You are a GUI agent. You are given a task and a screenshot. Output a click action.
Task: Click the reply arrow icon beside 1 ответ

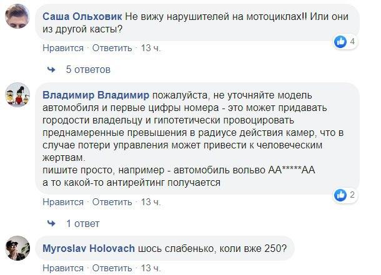coord(51,222)
